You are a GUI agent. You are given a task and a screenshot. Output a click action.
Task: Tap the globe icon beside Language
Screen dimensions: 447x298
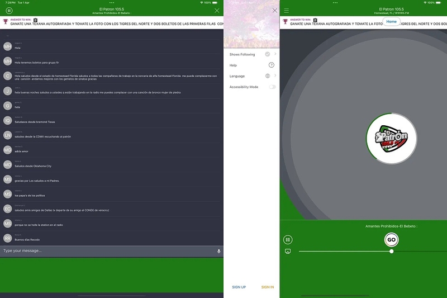click(x=268, y=76)
